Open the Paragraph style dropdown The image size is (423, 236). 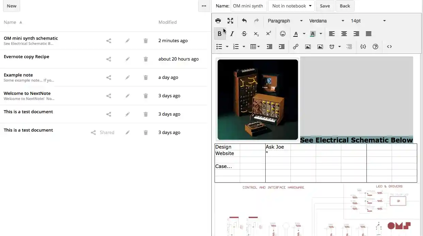(285, 21)
